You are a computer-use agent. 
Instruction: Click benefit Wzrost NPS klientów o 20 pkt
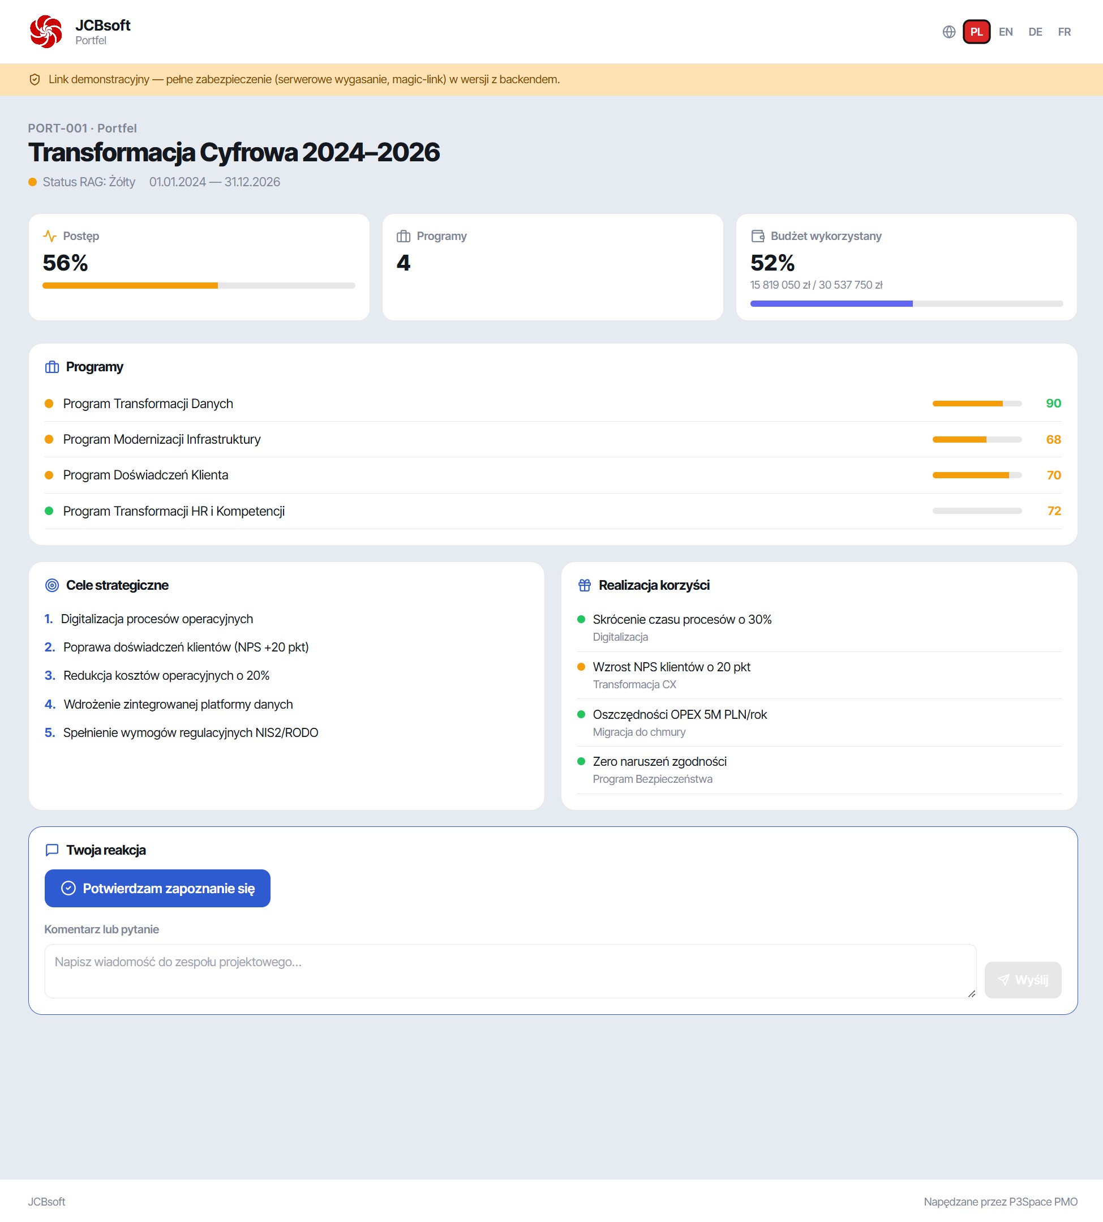coord(672,666)
